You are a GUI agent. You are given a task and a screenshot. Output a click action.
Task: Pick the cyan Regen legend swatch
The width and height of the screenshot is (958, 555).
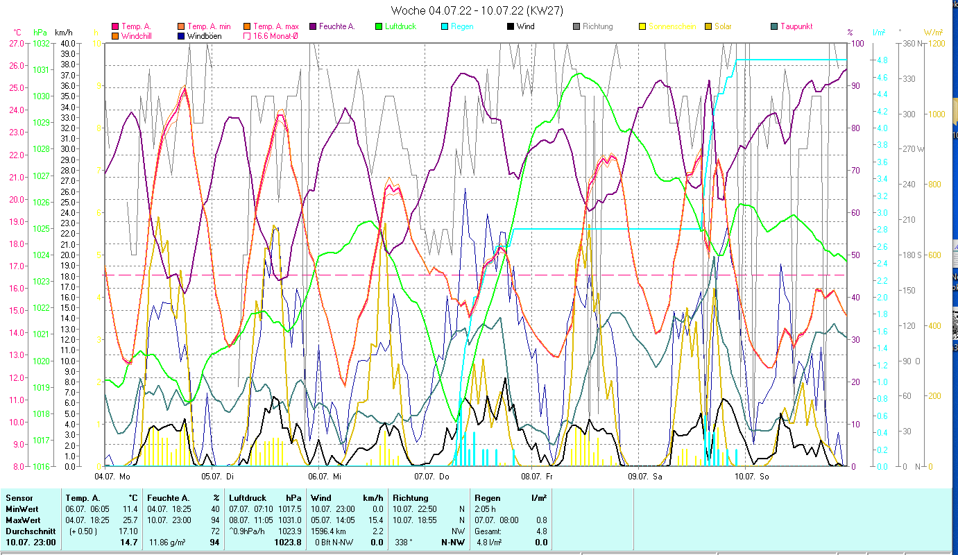(445, 26)
